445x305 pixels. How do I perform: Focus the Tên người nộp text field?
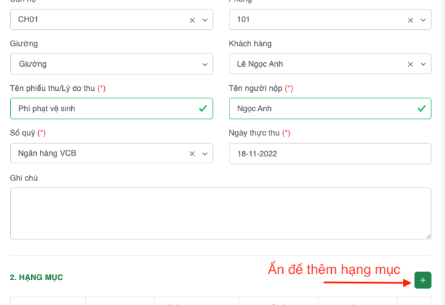pyautogui.click(x=321, y=109)
